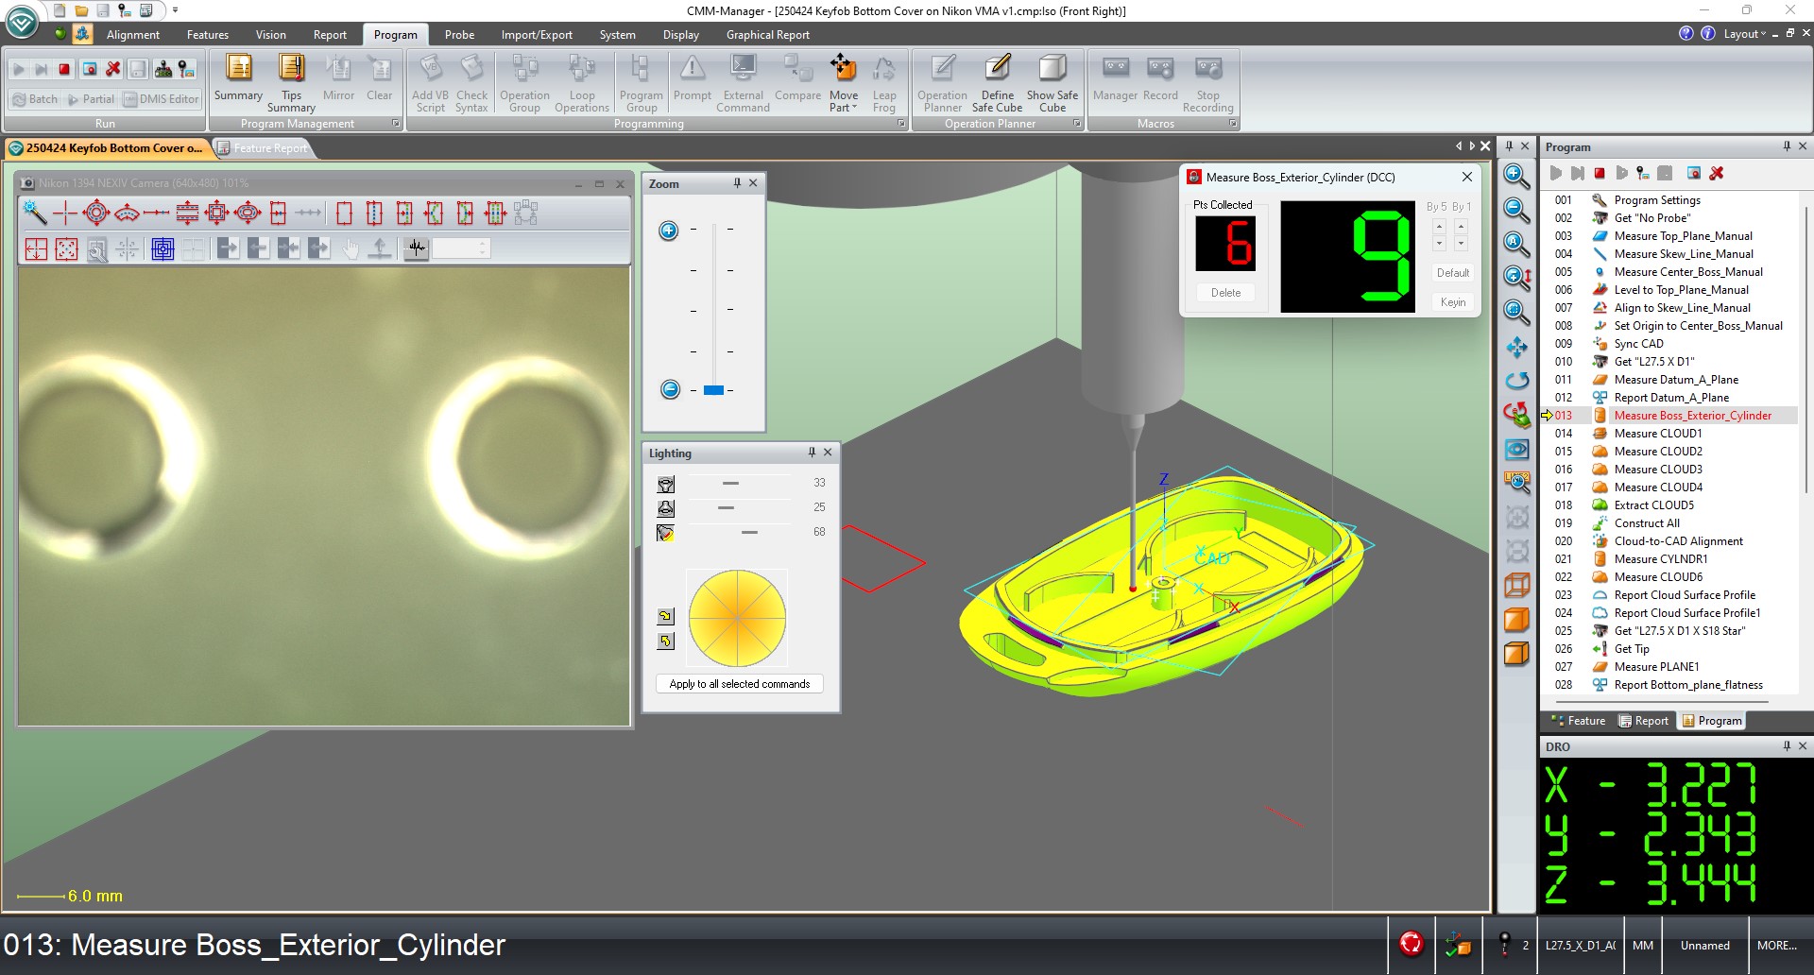Toggle the first light source icon in Lighting
The height and width of the screenshot is (975, 1814).
666,484
